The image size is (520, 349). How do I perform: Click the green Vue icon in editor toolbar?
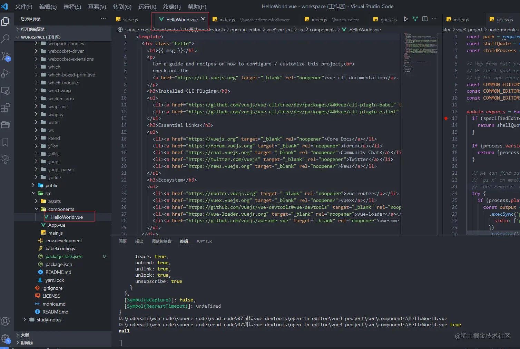(x=415, y=19)
